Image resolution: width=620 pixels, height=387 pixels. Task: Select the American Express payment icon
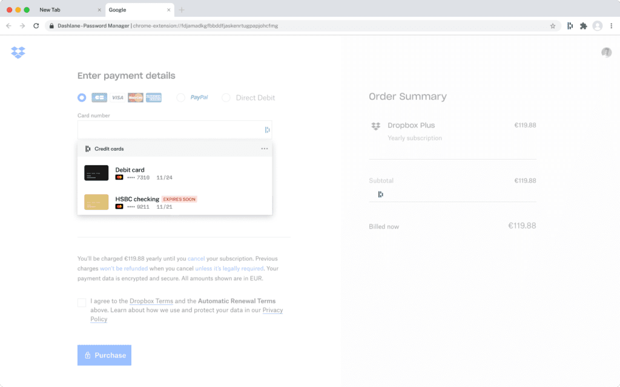click(x=153, y=97)
